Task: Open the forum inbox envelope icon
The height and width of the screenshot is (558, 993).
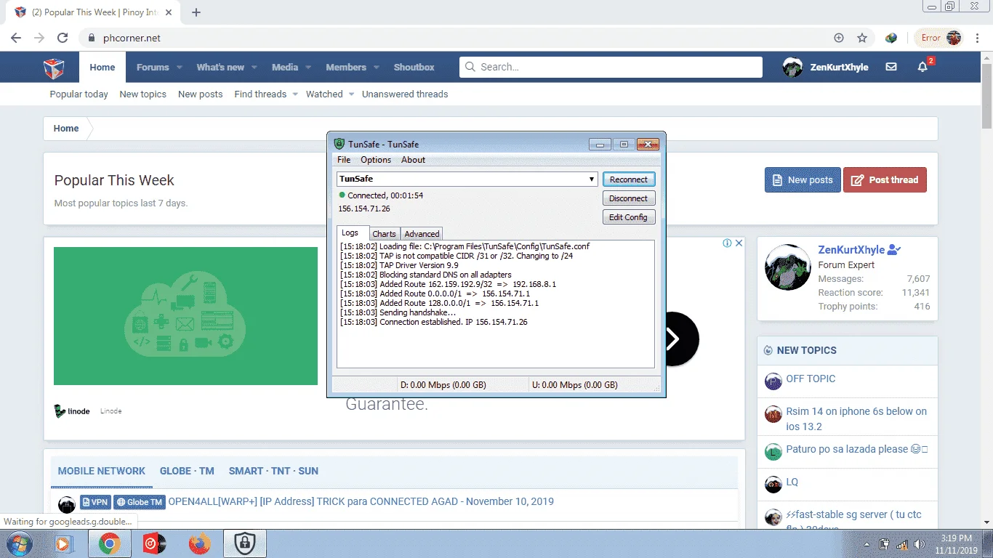Action: pyautogui.click(x=891, y=67)
